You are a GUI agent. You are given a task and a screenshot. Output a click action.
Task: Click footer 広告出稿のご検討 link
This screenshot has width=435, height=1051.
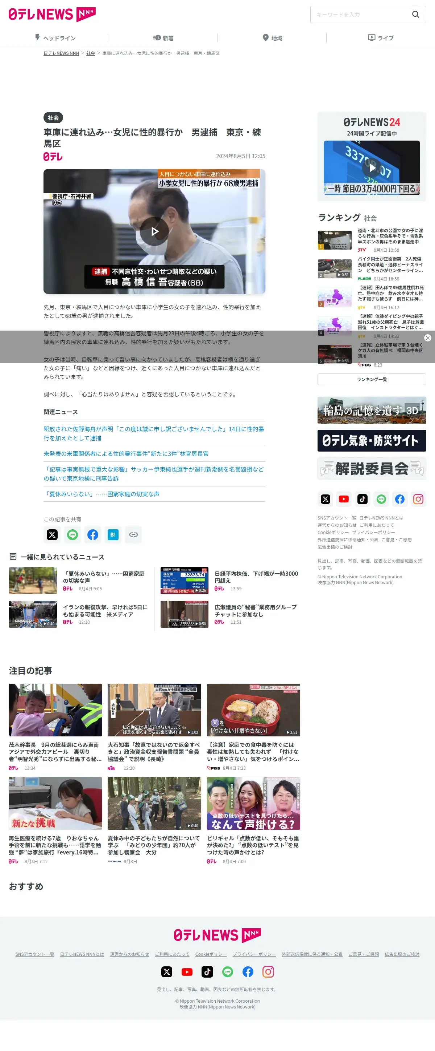click(402, 954)
